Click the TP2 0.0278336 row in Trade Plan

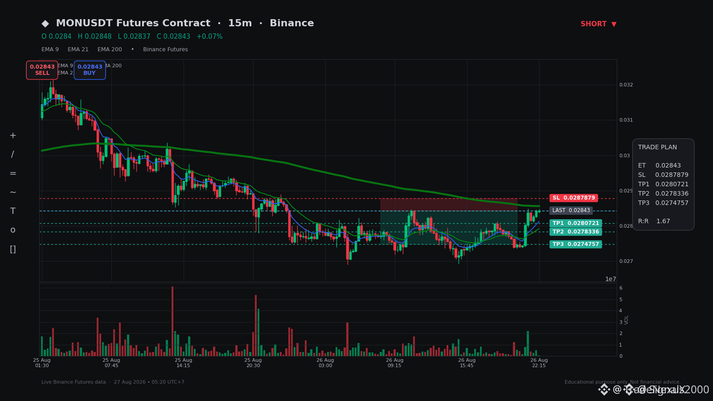663,194
